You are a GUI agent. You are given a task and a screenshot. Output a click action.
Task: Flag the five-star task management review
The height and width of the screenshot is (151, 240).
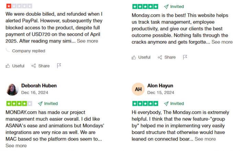pyautogui.click(x=185, y=57)
